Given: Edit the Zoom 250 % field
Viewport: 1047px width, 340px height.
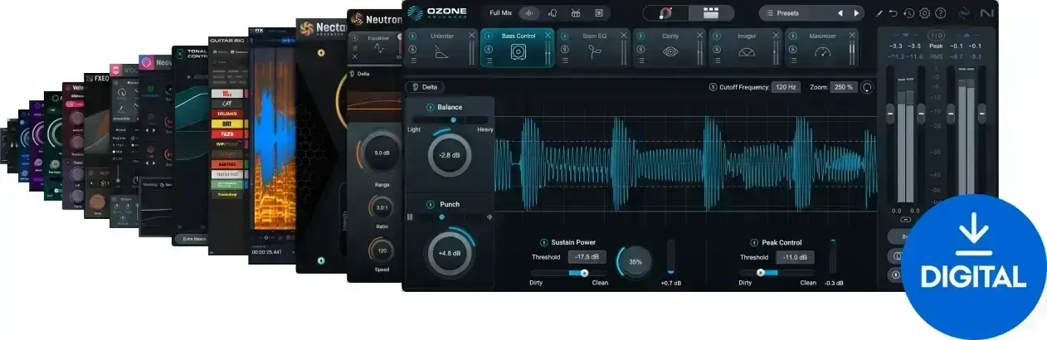Looking at the screenshot, I should tap(845, 87).
